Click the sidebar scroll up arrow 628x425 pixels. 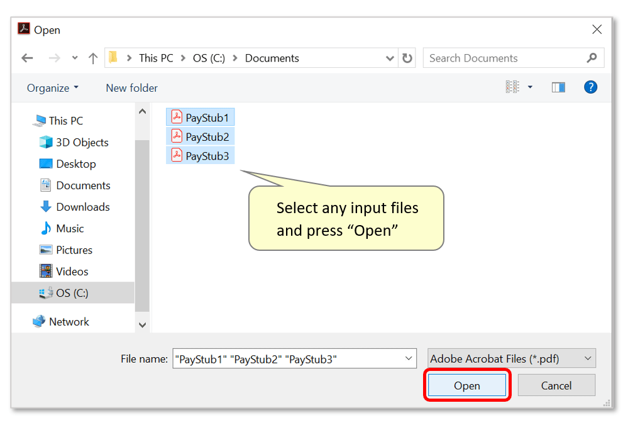point(142,111)
